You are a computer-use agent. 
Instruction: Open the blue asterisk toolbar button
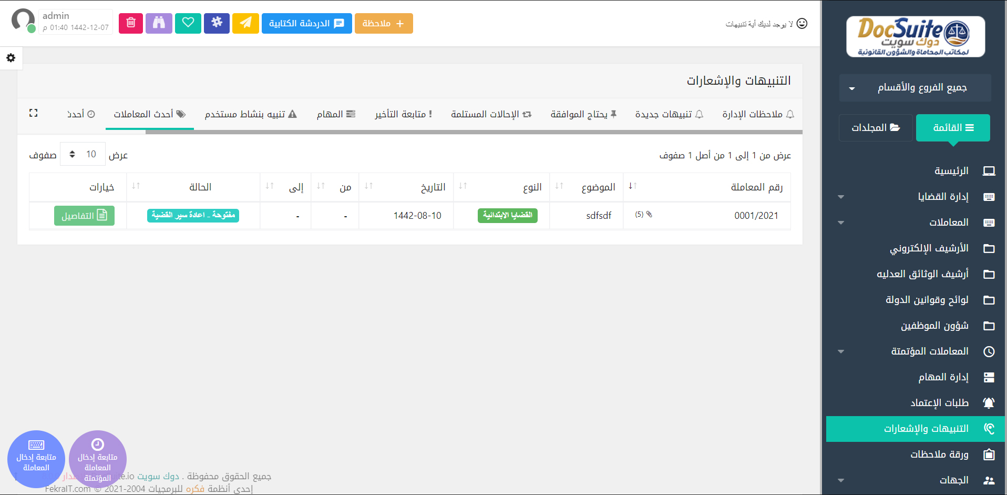tap(217, 23)
